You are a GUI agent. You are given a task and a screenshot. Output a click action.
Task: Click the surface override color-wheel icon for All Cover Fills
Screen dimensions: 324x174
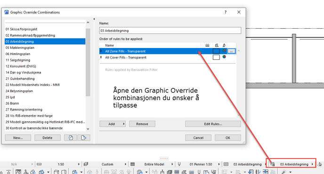(x=224, y=57)
